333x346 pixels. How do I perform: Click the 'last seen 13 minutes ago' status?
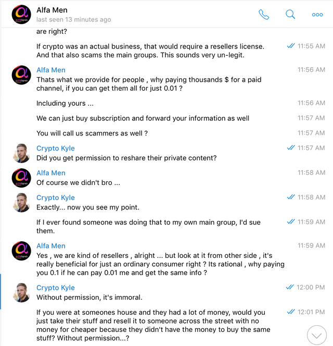pyautogui.click(x=73, y=20)
